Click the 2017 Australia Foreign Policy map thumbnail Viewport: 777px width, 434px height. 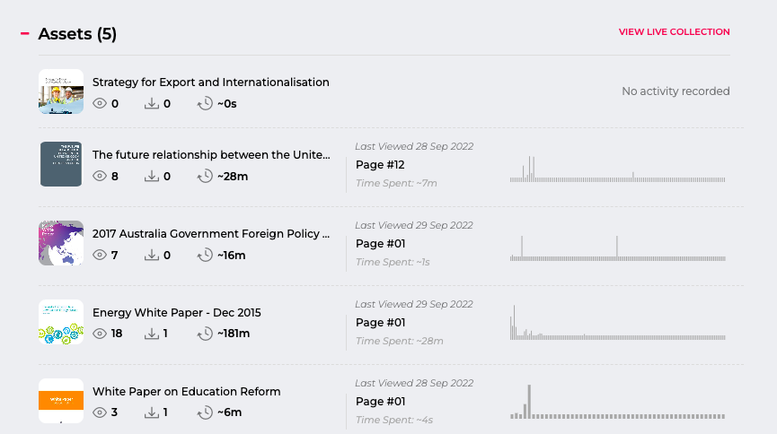[x=61, y=243]
